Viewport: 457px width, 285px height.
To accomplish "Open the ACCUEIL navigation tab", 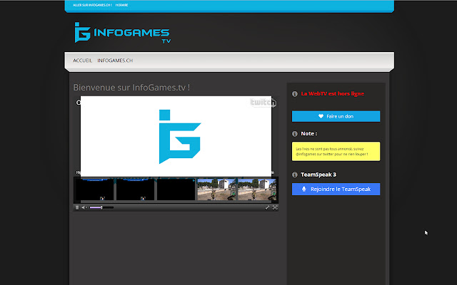I will [82, 61].
